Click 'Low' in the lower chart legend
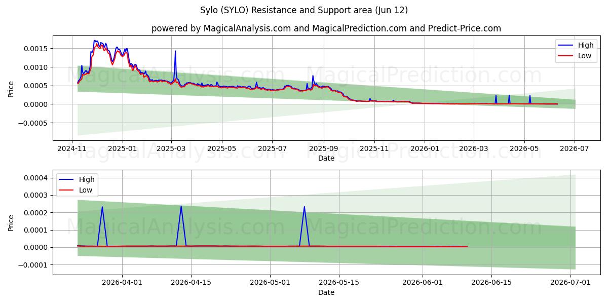Viewport: 608px width, 304px height. (x=86, y=190)
